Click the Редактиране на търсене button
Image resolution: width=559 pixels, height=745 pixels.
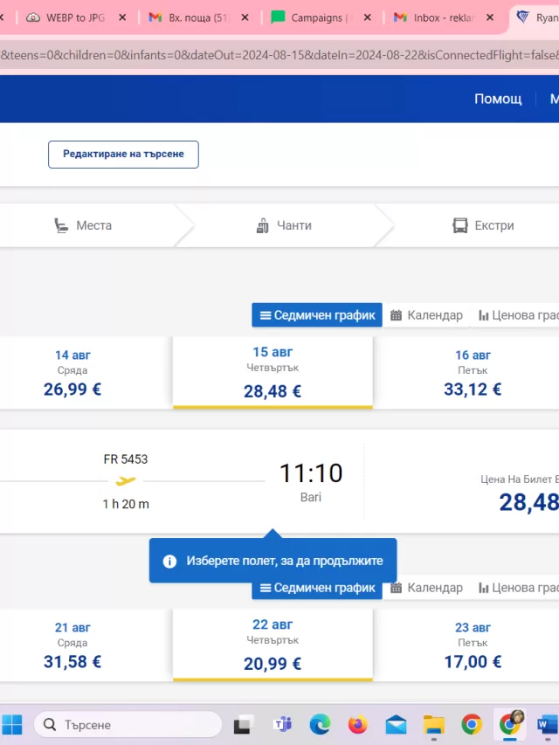[x=123, y=154]
